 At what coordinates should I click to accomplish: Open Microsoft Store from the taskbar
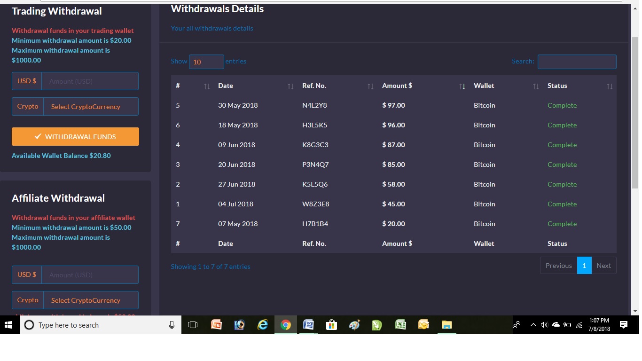331,325
